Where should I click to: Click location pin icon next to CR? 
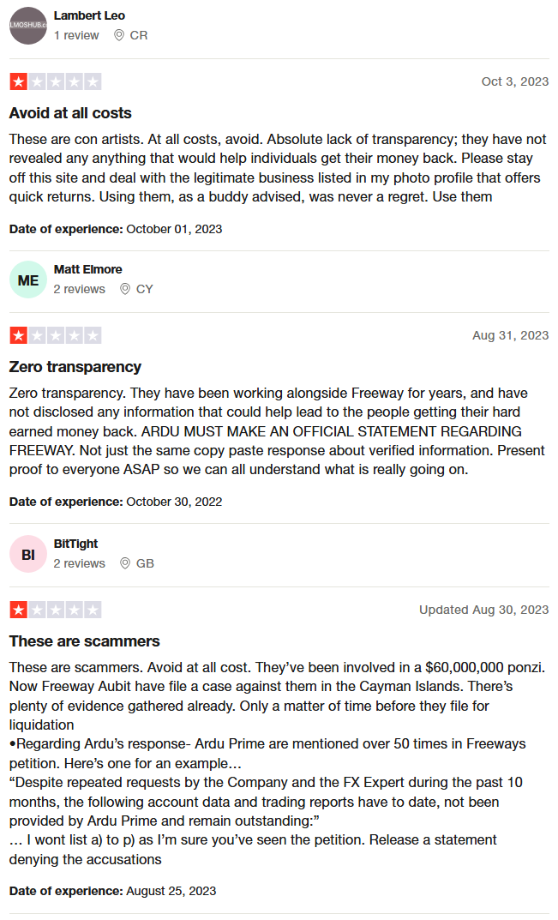tap(118, 35)
